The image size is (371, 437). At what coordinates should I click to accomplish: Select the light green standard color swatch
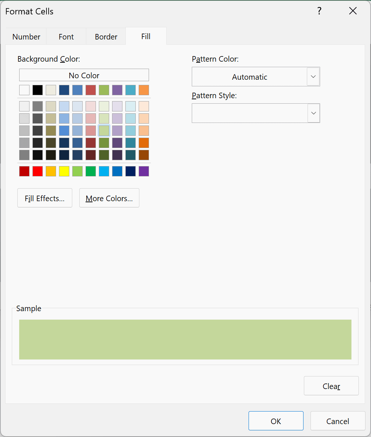pos(77,171)
